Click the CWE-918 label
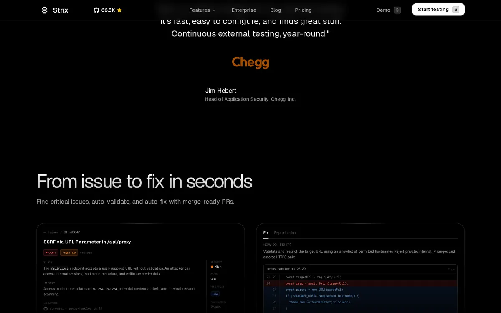 [x=86, y=252]
